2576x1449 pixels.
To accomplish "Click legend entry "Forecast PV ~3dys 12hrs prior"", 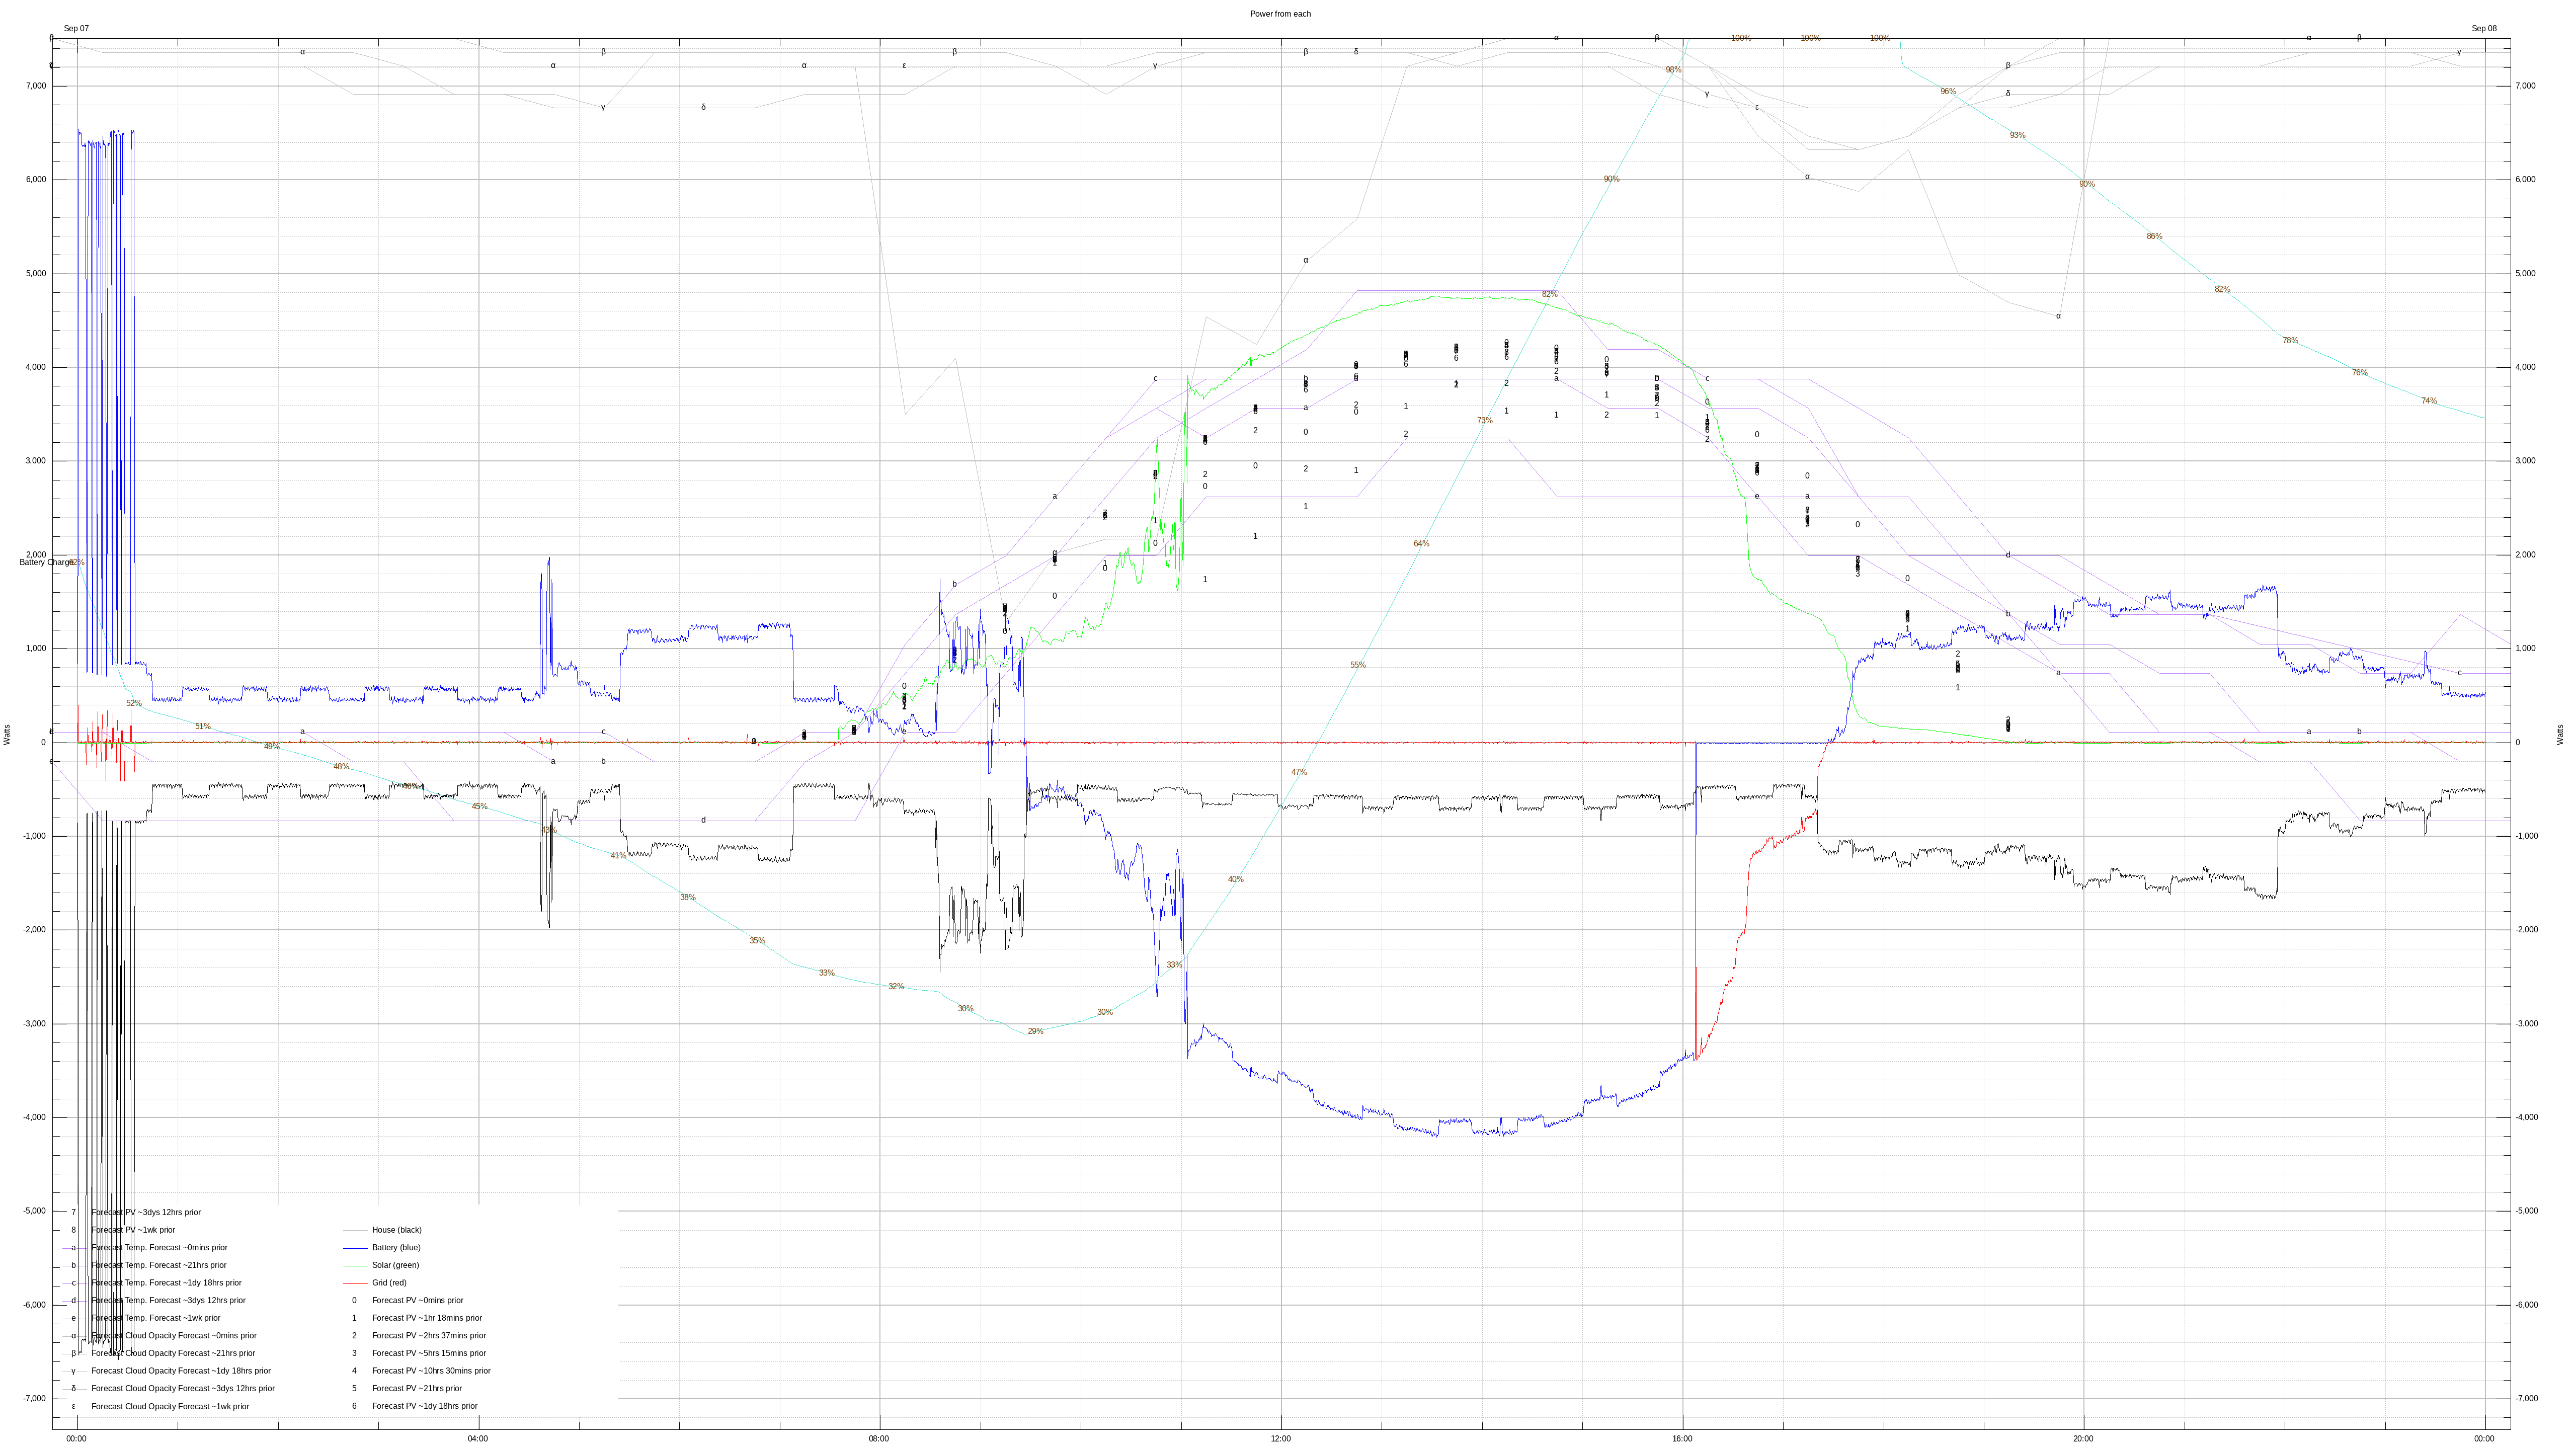I will click(145, 1212).
